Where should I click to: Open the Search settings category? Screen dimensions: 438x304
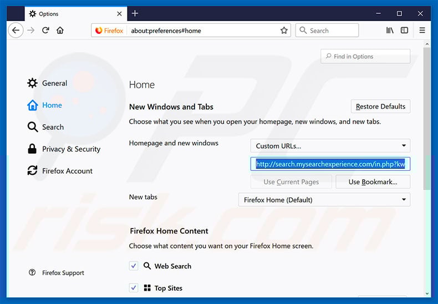45,127
